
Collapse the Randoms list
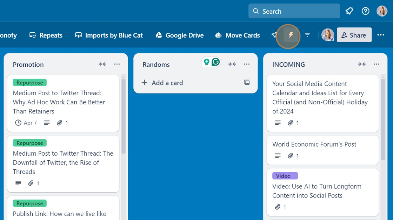232,64
